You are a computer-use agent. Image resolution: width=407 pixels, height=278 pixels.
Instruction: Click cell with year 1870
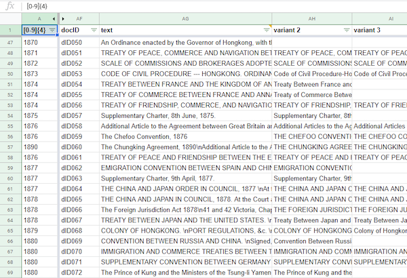tap(39, 43)
